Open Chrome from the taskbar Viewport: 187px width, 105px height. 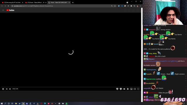(23, 104)
